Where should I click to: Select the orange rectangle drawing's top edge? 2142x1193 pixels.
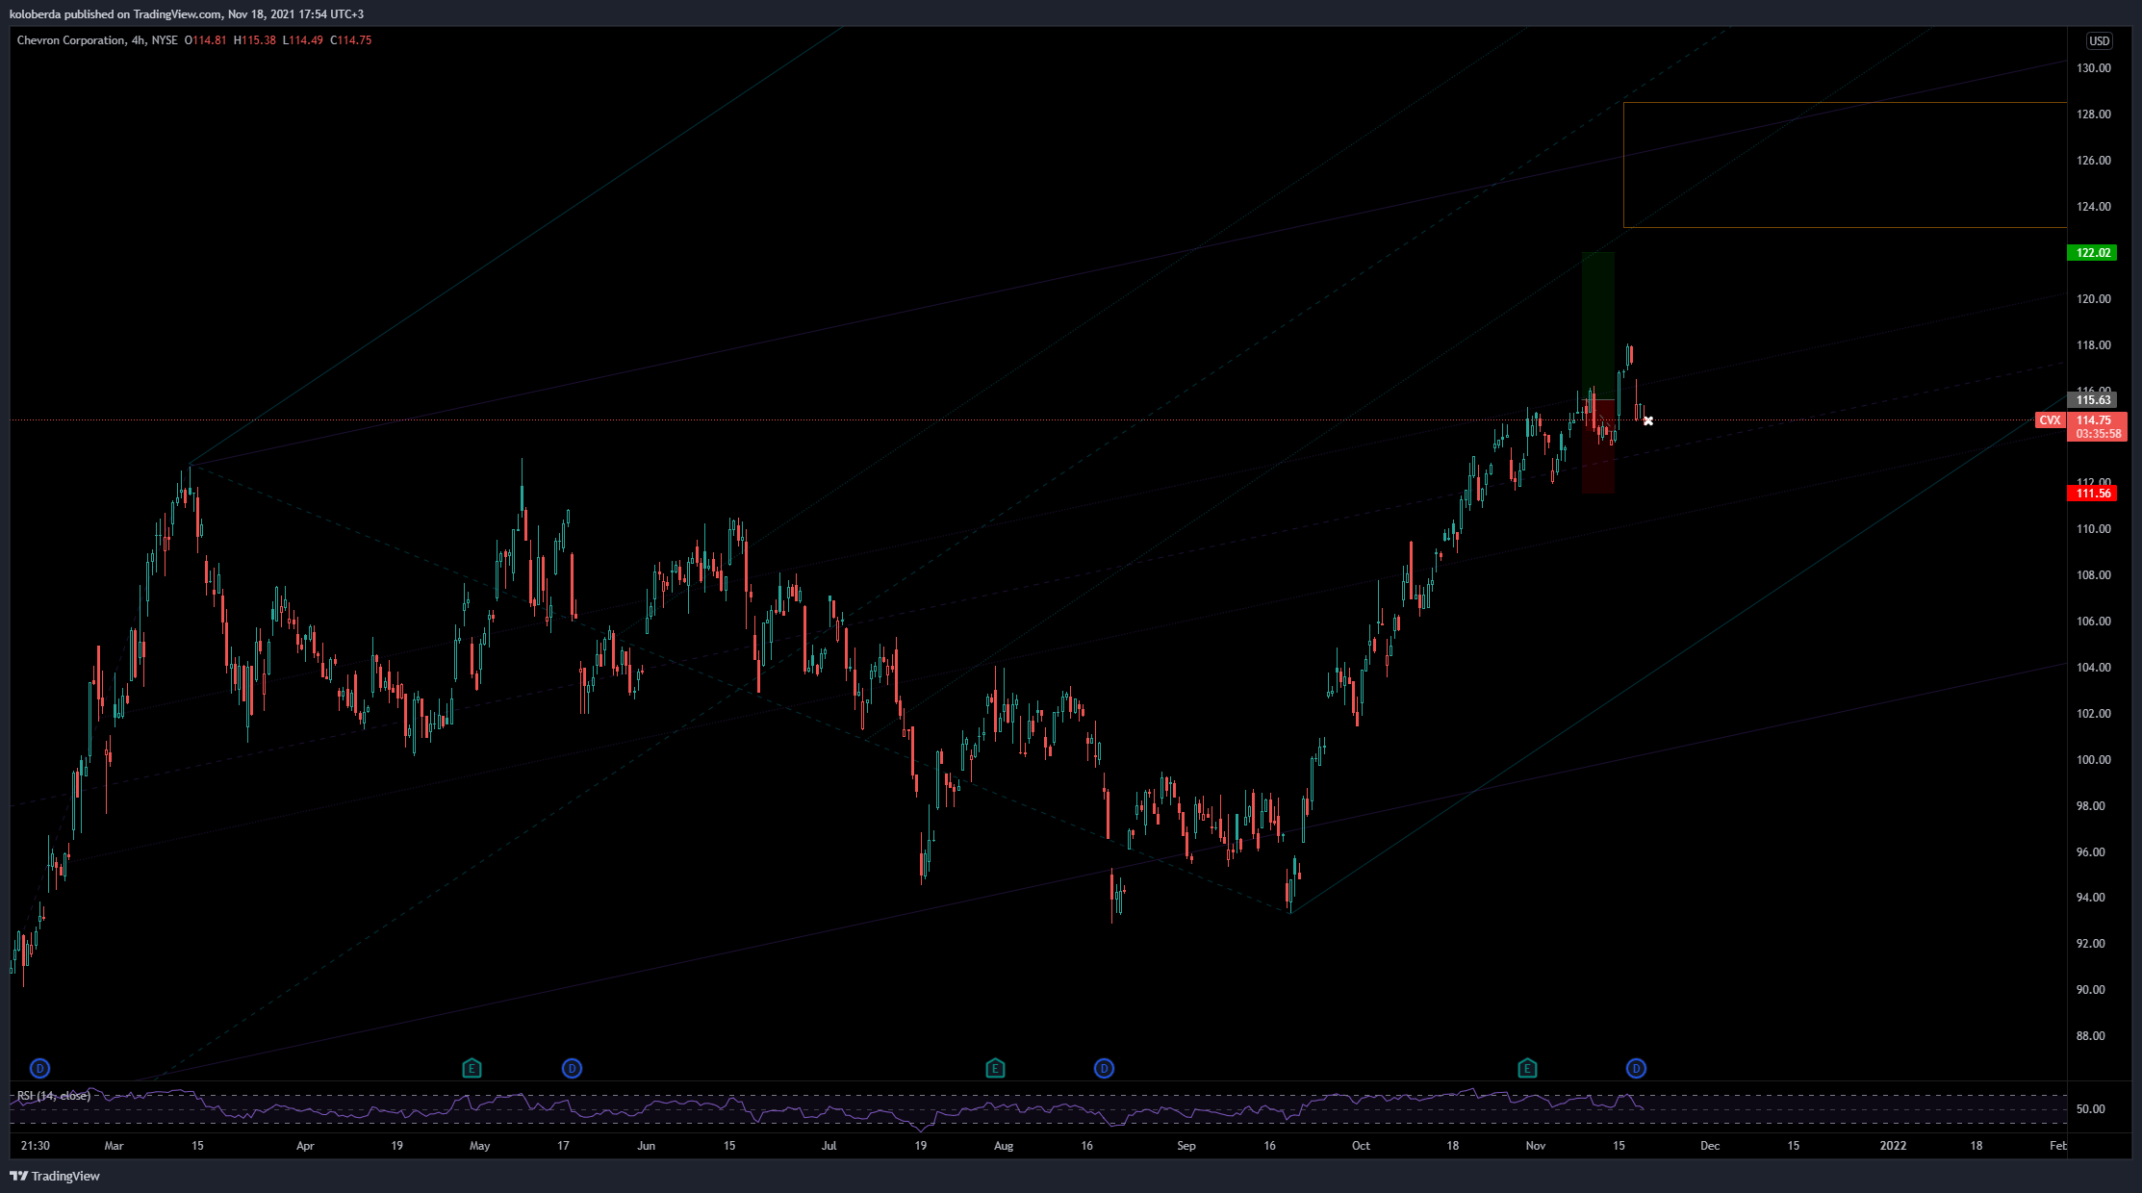point(1845,102)
